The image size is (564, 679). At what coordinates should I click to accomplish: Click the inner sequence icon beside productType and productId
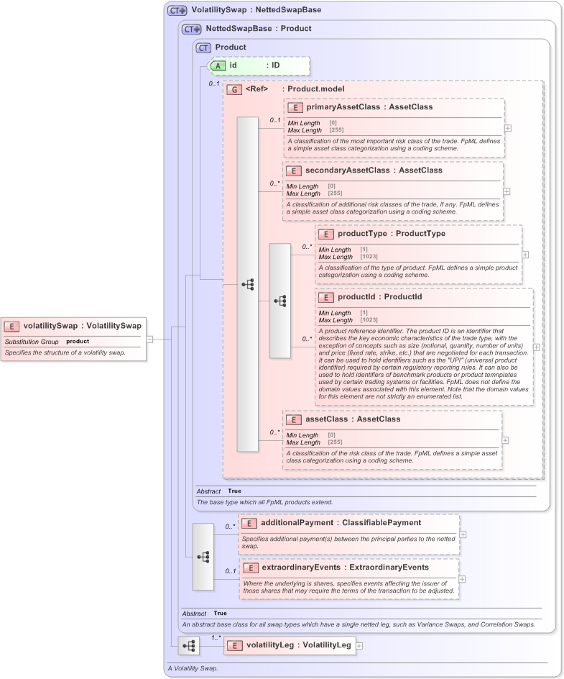279,301
